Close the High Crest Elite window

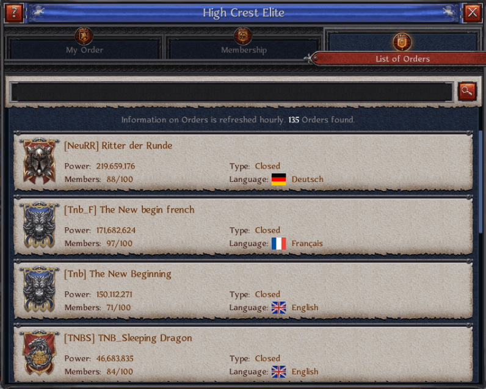point(473,13)
